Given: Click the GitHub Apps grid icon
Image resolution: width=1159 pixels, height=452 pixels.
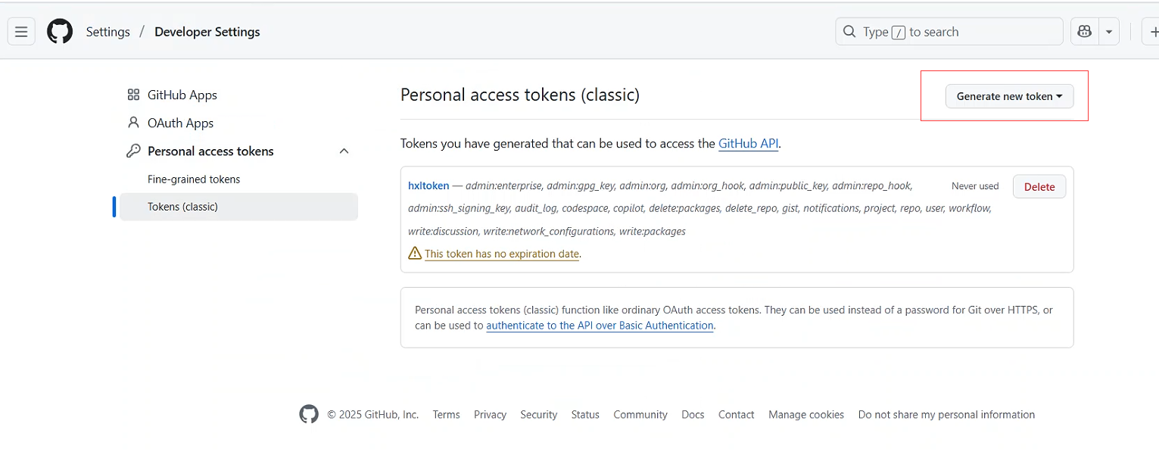Looking at the screenshot, I should pyautogui.click(x=133, y=95).
